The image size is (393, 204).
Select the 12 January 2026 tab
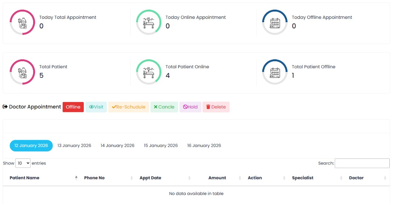point(31,146)
